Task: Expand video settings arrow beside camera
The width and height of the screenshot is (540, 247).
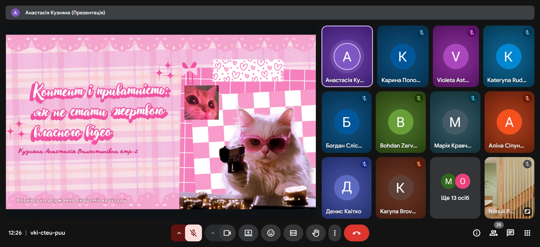Action: pyautogui.click(x=213, y=233)
